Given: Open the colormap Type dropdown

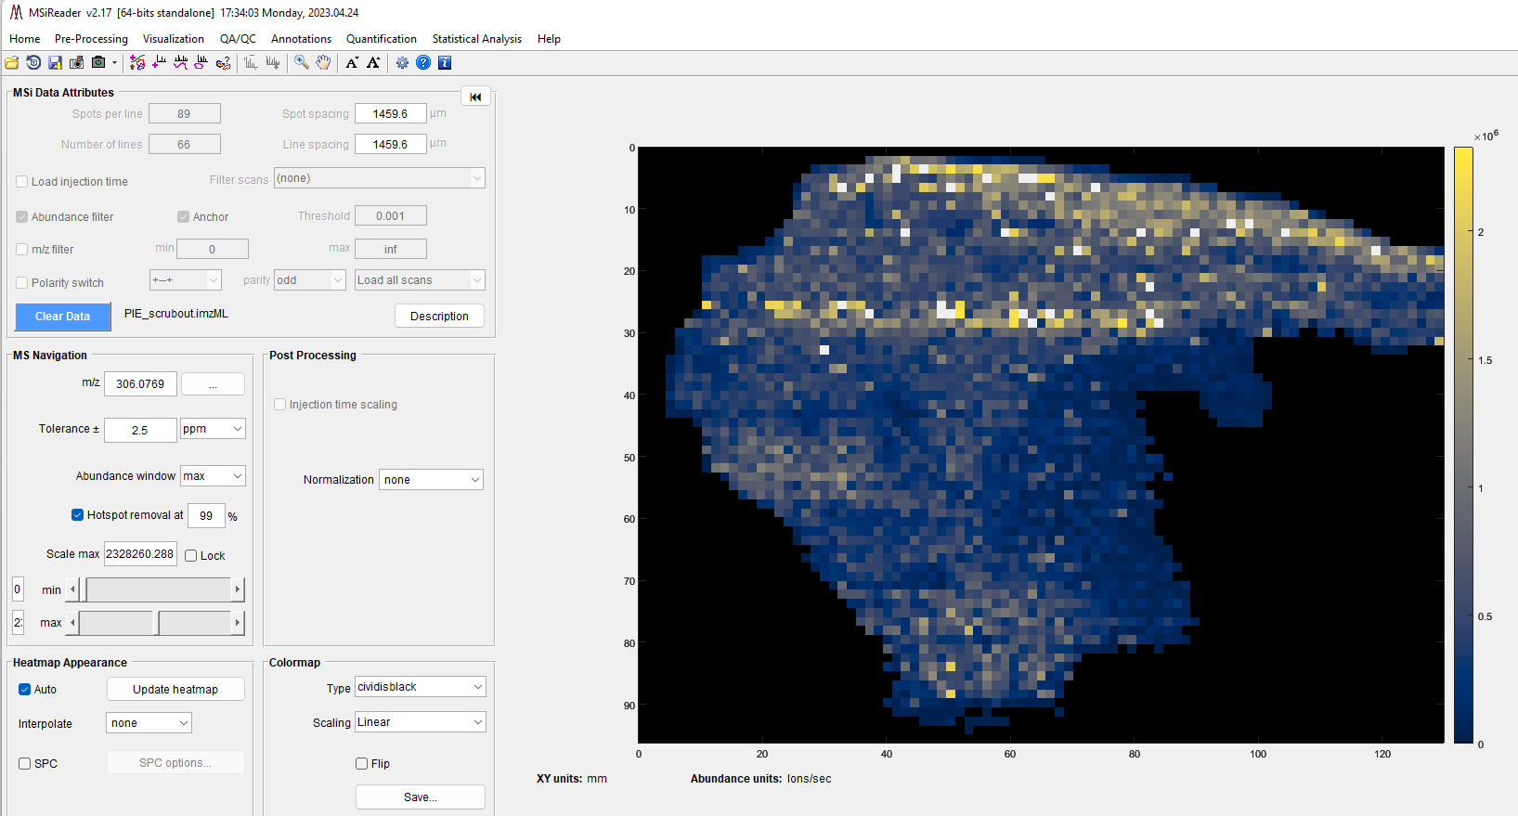Looking at the screenshot, I should coord(421,687).
